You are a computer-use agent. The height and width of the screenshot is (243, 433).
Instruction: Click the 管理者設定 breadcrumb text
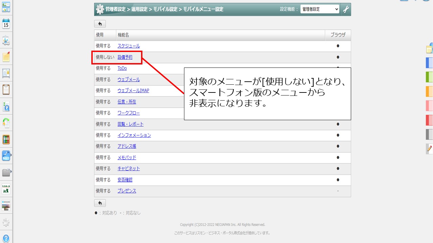tap(115, 9)
